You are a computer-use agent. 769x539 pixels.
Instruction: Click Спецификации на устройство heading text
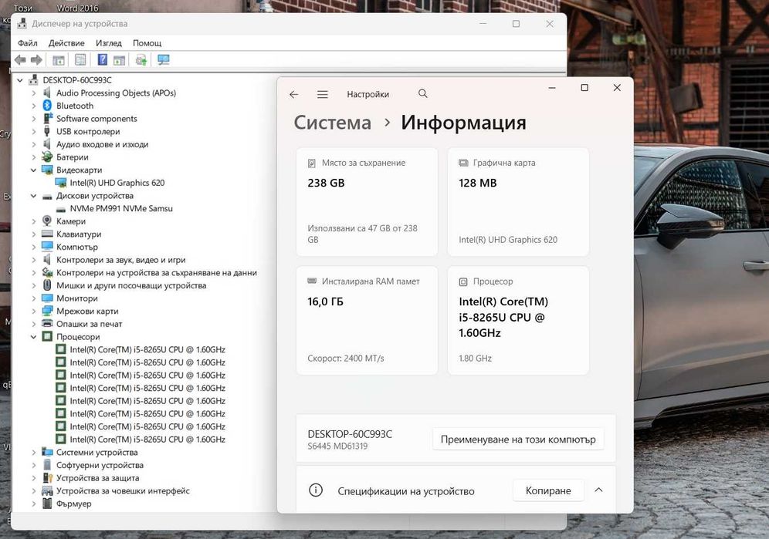(406, 491)
